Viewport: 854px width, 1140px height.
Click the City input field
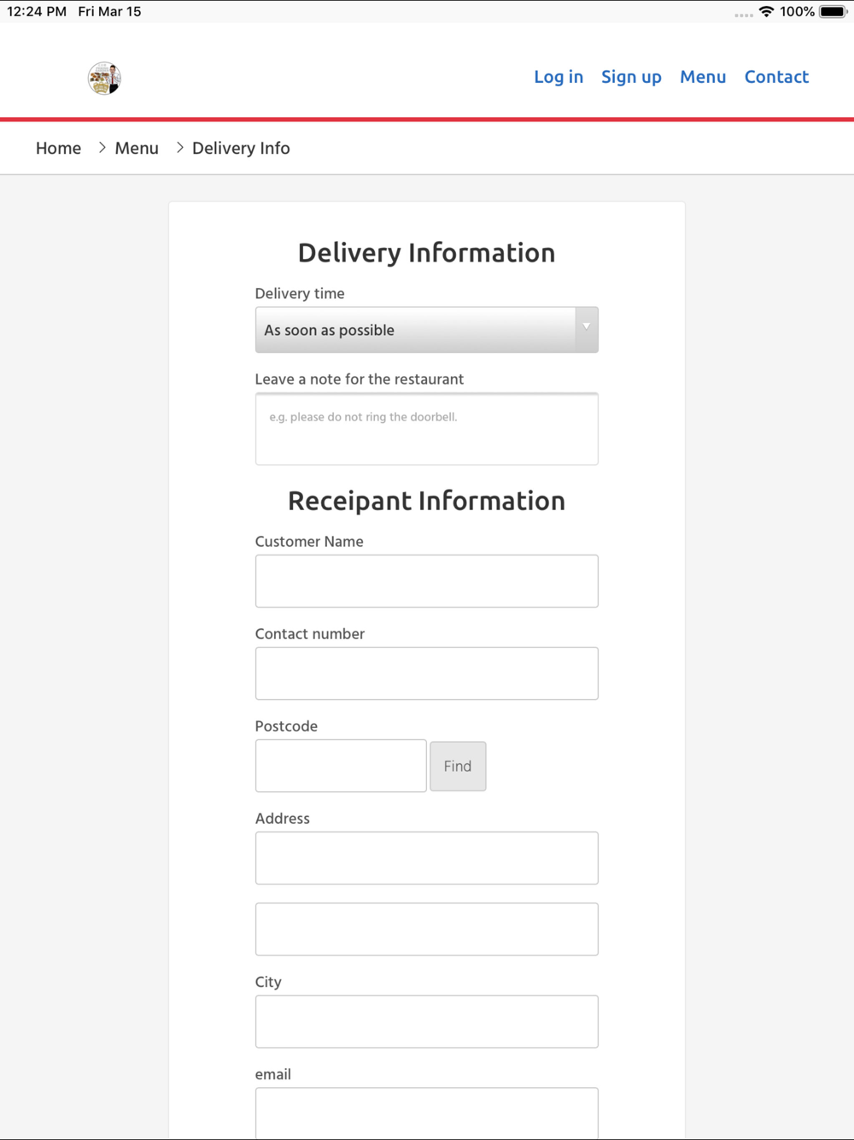point(426,1021)
